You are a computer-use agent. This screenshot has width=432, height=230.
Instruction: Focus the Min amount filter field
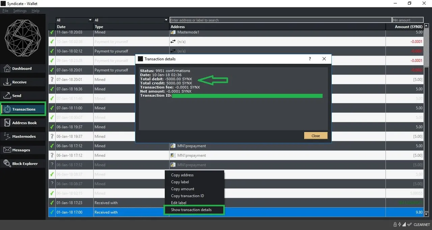(408, 20)
